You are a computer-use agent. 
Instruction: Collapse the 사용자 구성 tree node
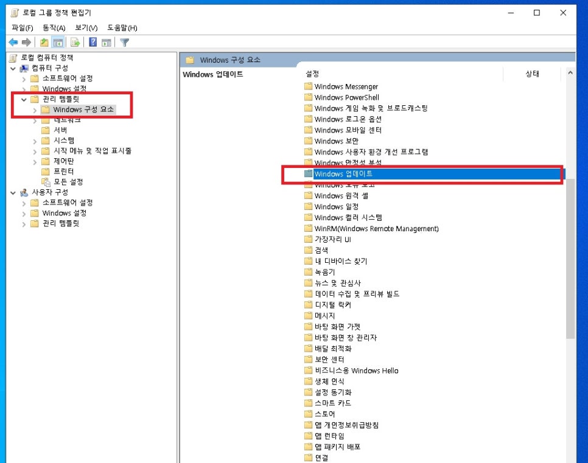(13, 193)
